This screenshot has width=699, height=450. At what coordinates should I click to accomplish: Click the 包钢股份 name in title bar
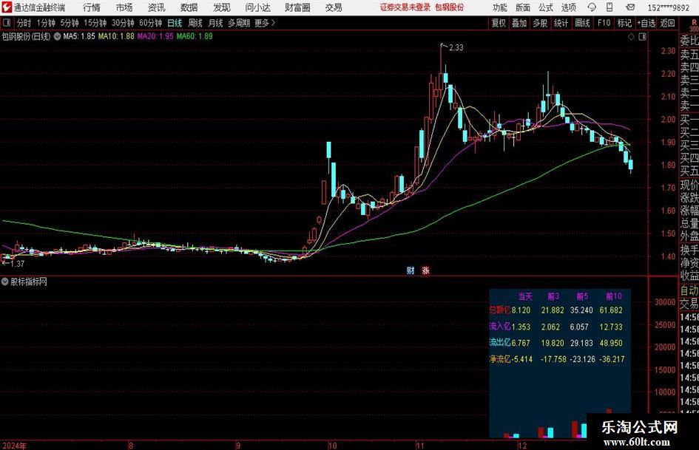450,7
